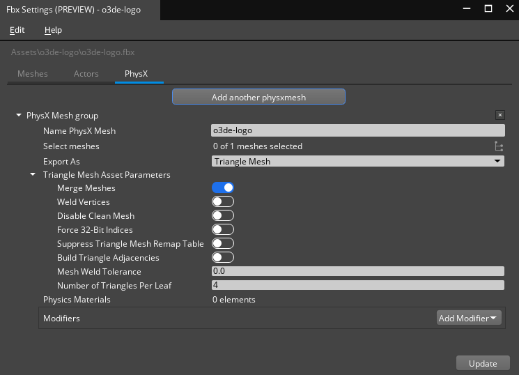Open the Export As dropdown

(x=357, y=161)
